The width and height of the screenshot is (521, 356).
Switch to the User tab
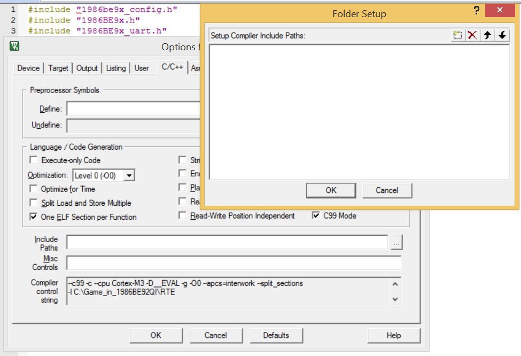(x=142, y=68)
